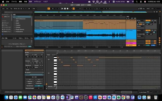Open the All Ins input dropdown
Image resolution: width=162 pixels, height=101 pixels.
pyautogui.click(x=141, y=20)
